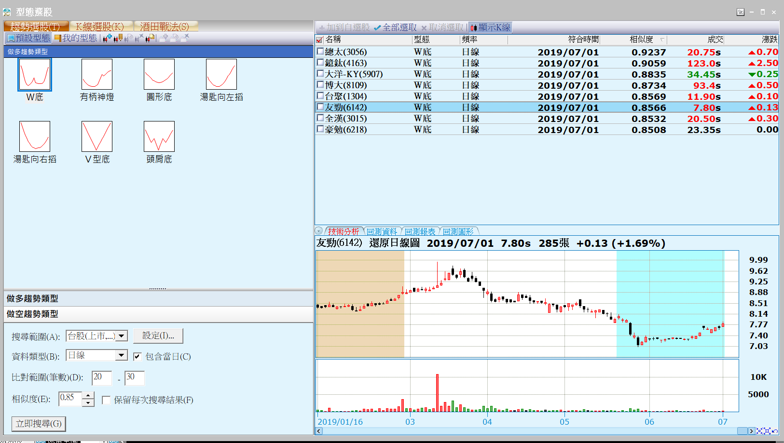Select the W底 pattern thumbnail

[35, 75]
